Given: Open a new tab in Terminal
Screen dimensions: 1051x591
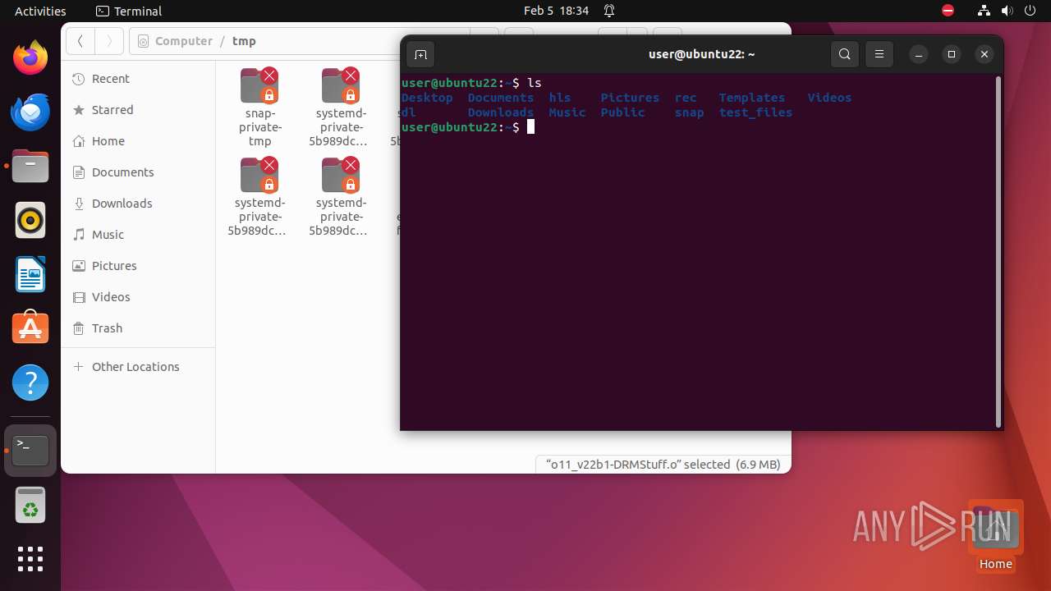Looking at the screenshot, I should click(x=420, y=55).
